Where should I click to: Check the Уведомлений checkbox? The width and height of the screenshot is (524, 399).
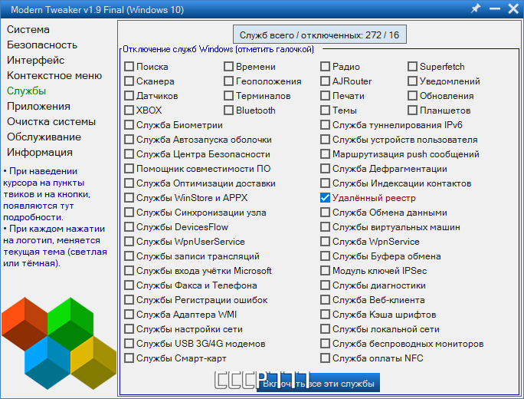[x=412, y=81]
